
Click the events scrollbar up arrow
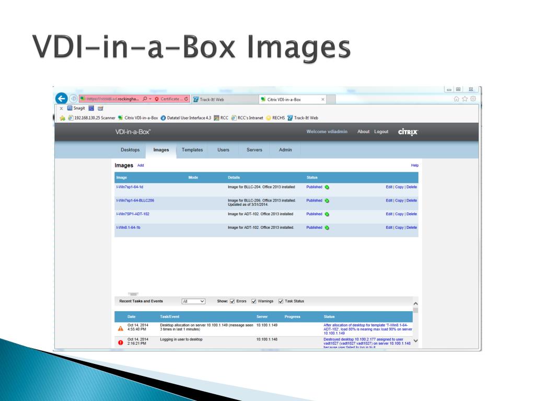[415, 303]
